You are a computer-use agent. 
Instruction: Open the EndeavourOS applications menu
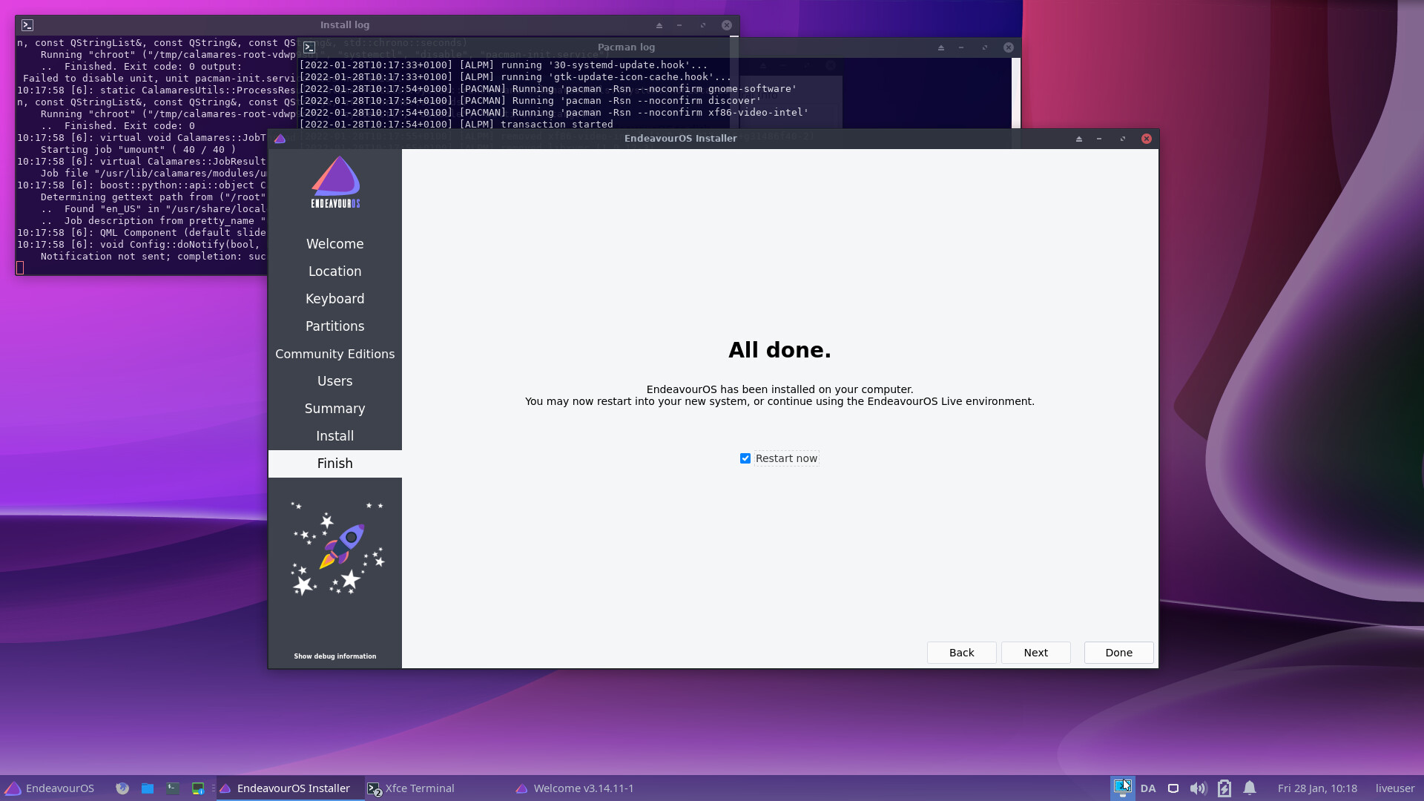(x=50, y=788)
